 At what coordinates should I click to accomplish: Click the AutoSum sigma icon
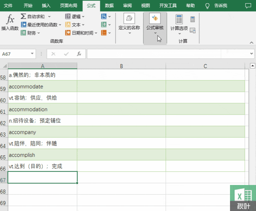[23, 16]
